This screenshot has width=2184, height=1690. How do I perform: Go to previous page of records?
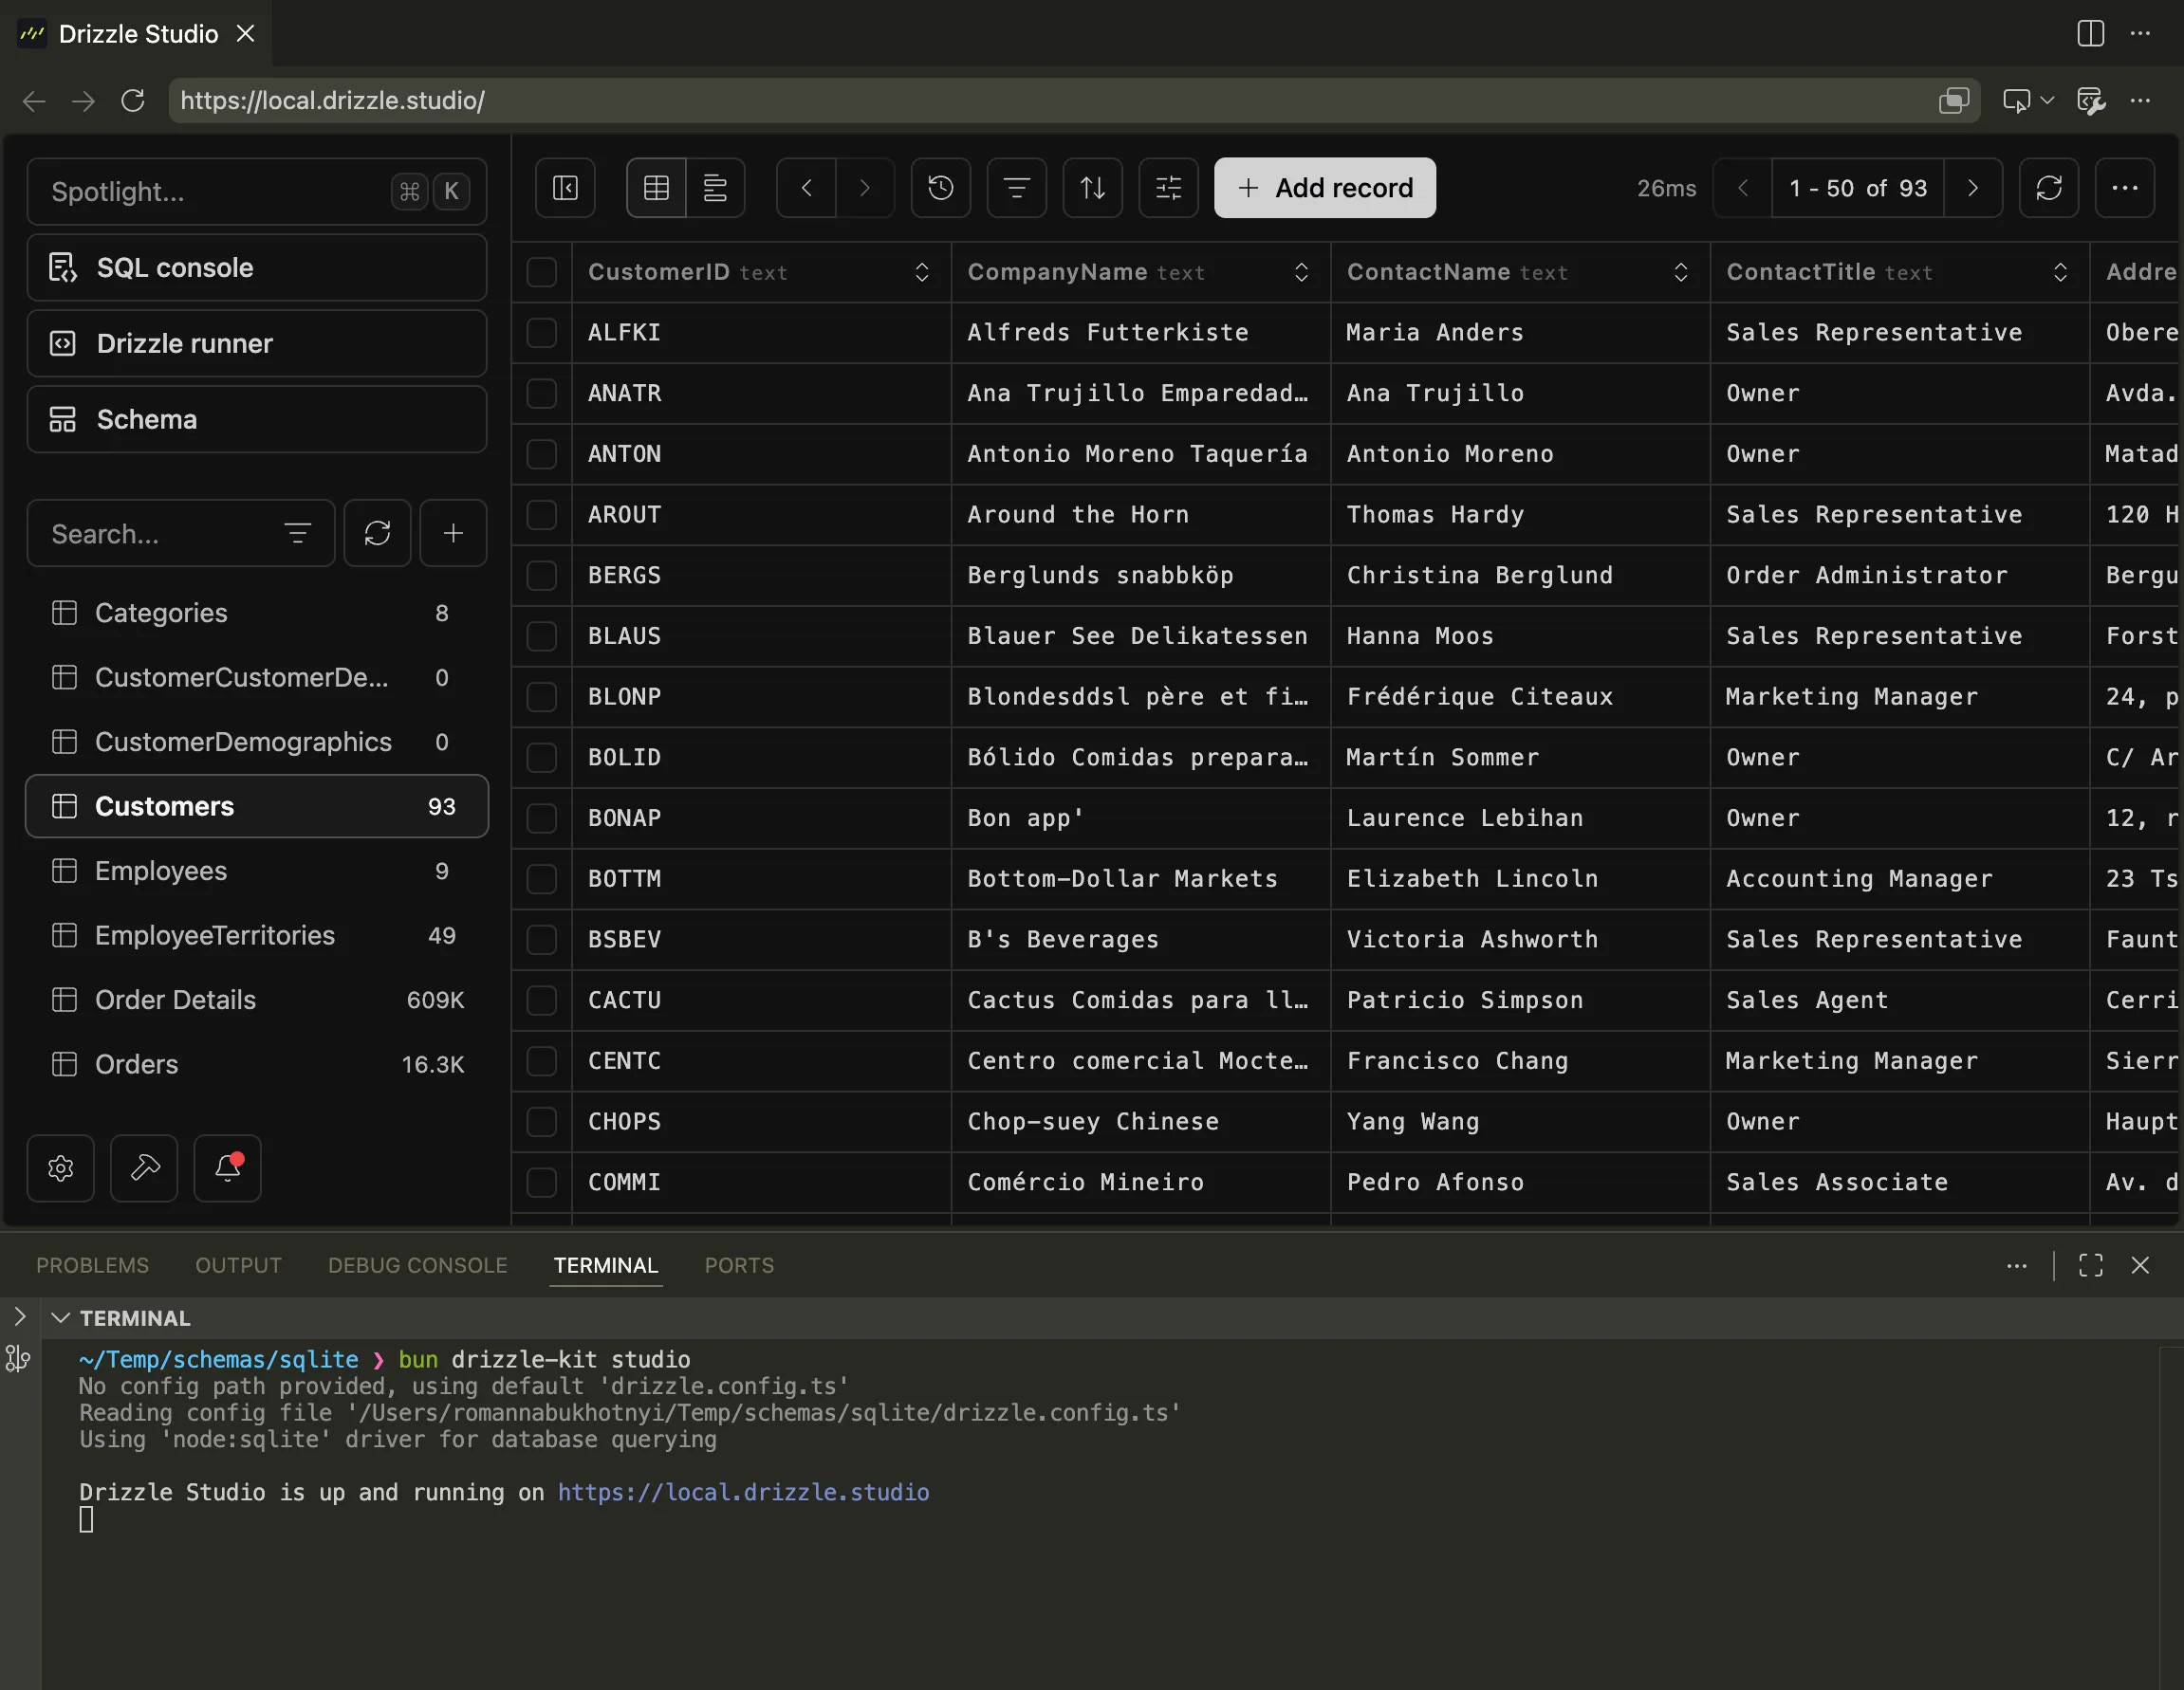[x=1743, y=188]
